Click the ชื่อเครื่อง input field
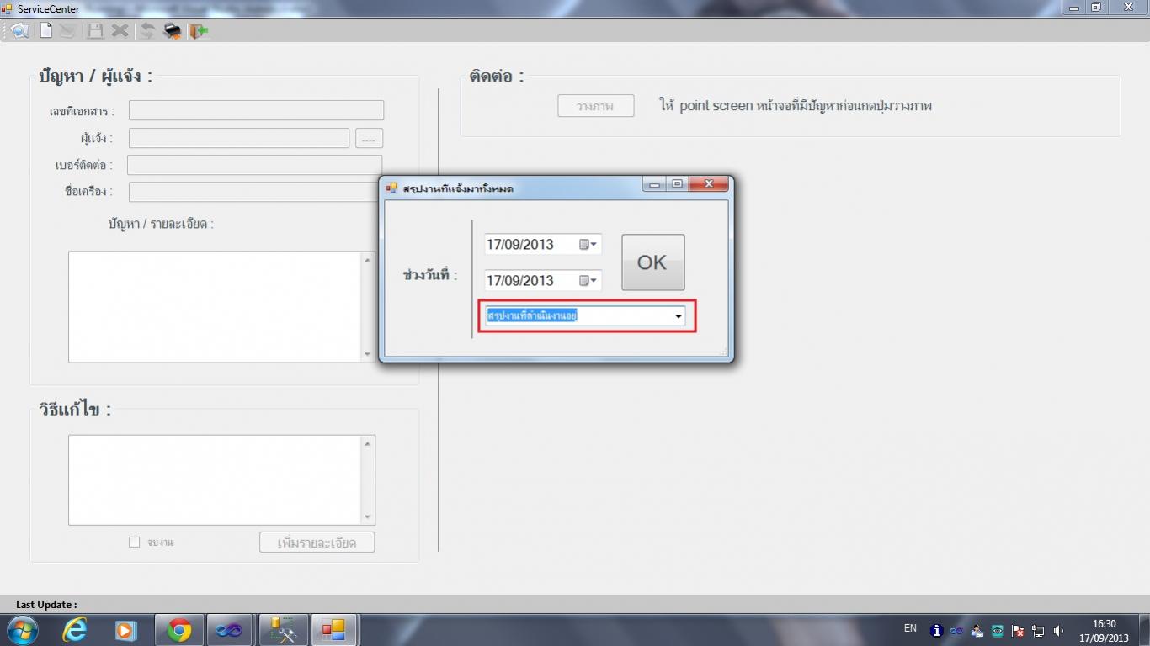The height and width of the screenshot is (646, 1150). [x=254, y=192]
